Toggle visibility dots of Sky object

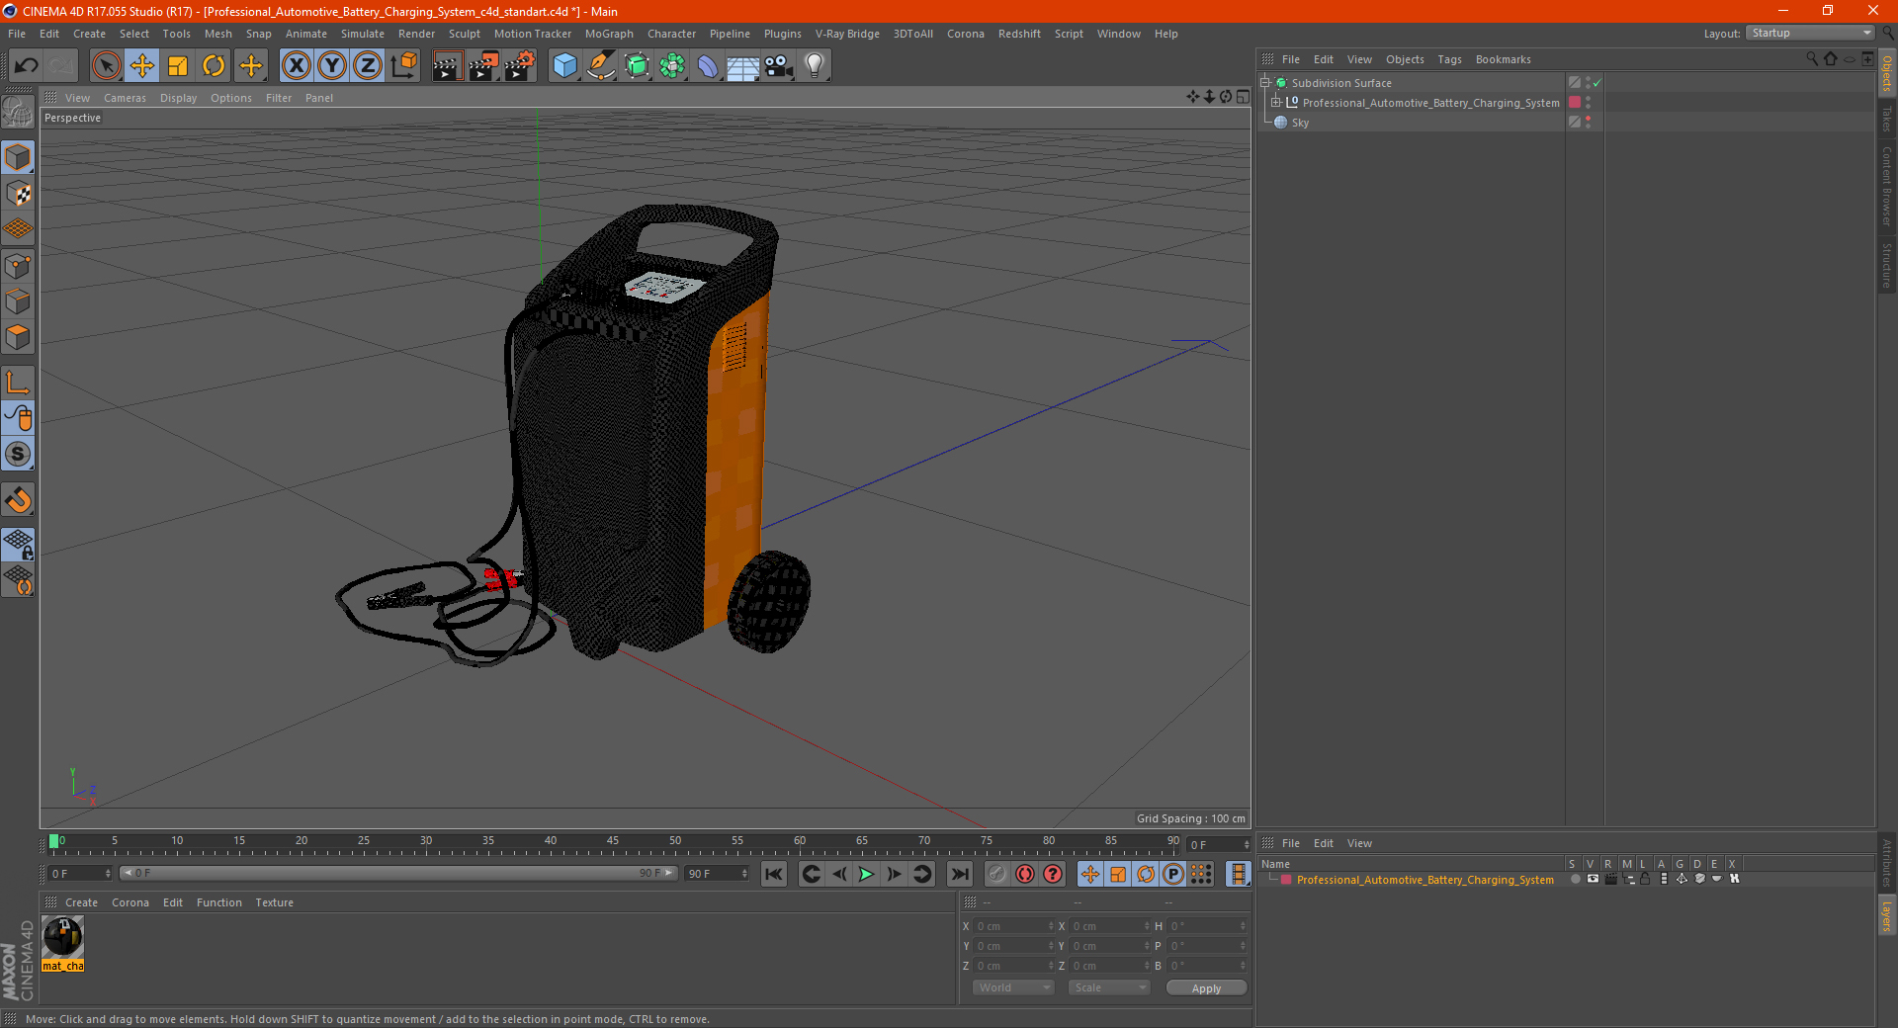pos(1589,123)
